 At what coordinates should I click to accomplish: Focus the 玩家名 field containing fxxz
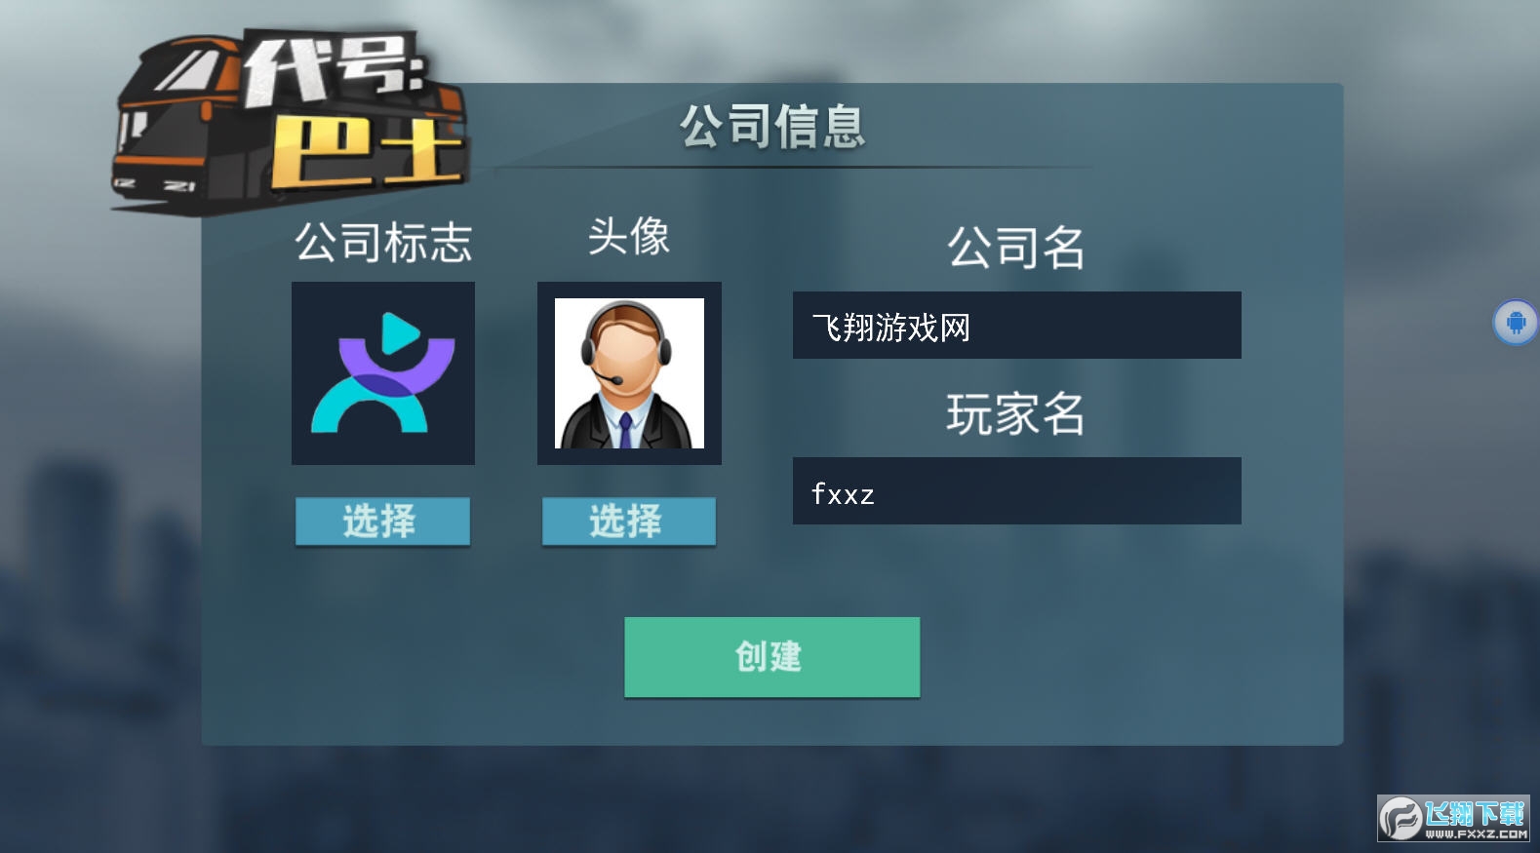click(1016, 491)
